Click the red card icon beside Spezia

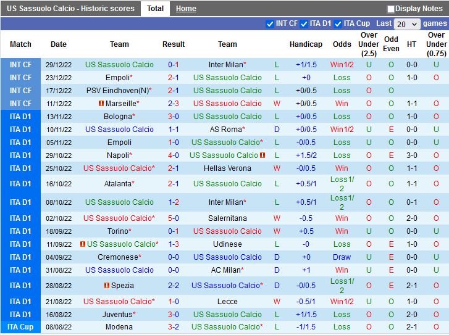pyautogui.click(x=106, y=286)
